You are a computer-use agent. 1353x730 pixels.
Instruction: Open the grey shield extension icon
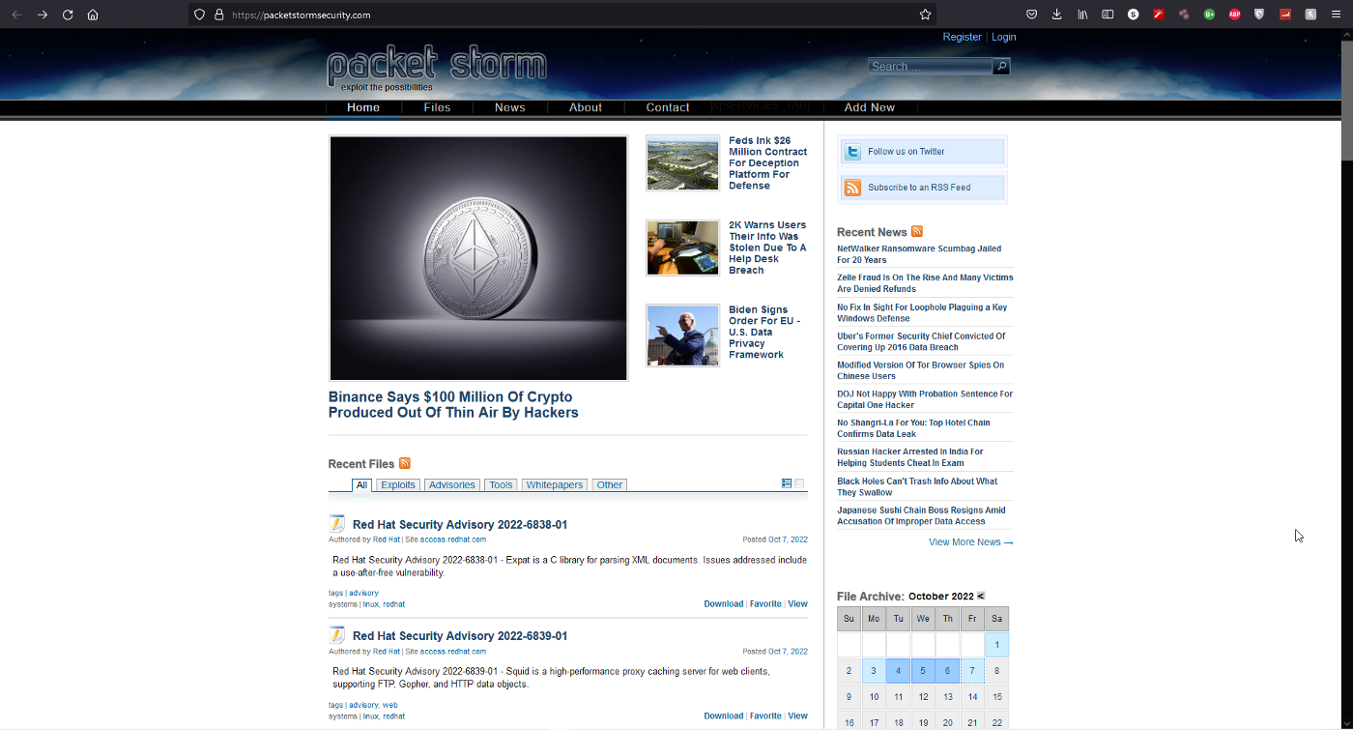(1259, 15)
